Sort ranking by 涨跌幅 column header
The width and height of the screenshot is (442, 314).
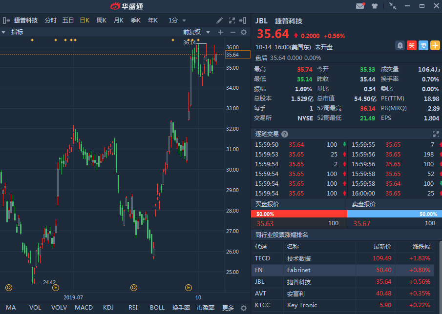click(421, 247)
